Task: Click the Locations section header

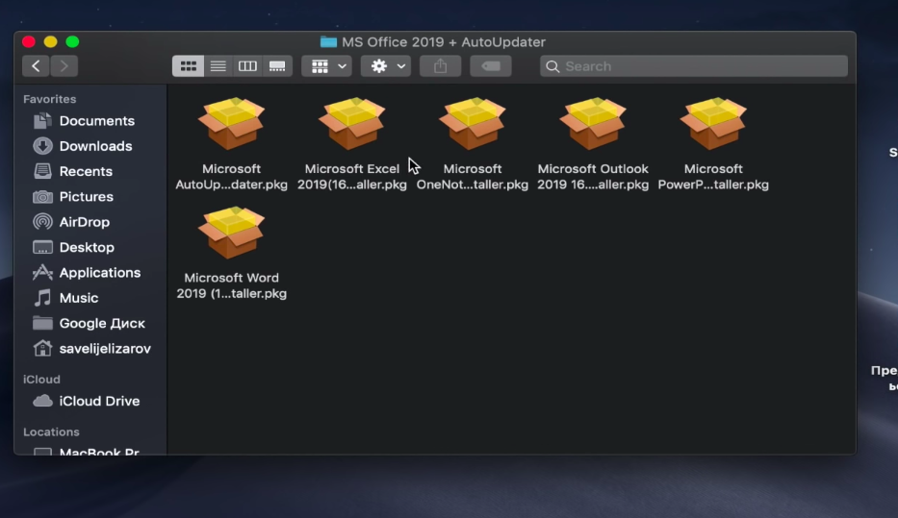Action: [51, 432]
